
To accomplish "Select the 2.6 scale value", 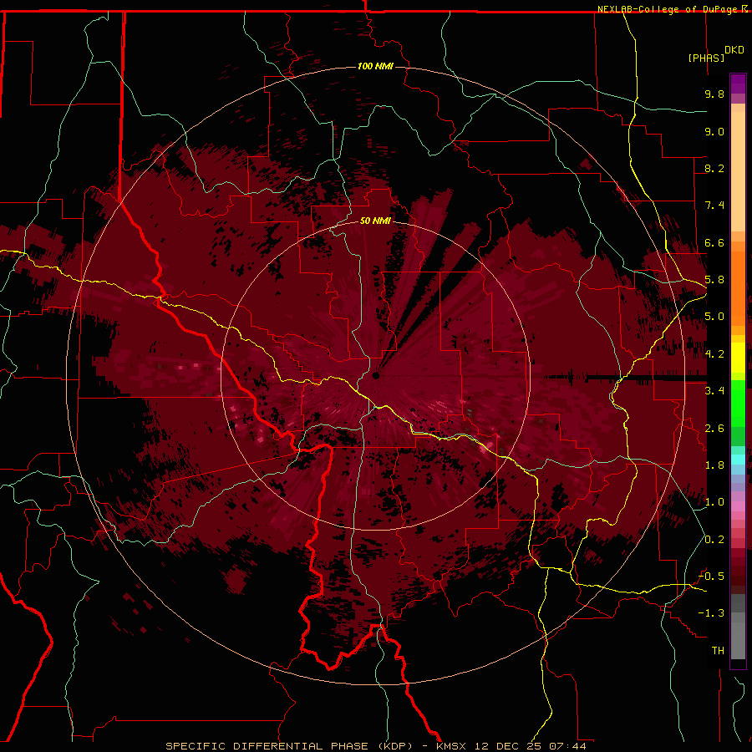I will click(714, 429).
